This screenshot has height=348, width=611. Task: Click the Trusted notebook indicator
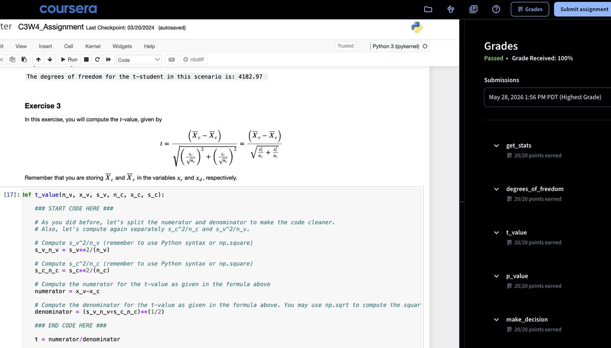[345, 46]
